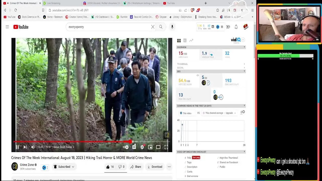This screenshot has width=322, height=181.
Task: Switch to Multistream Settings tab
Action: click(x=142, y=3)
